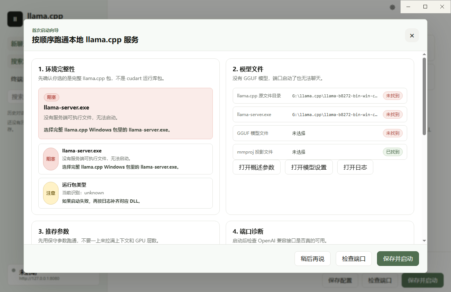Click background 检查端口 button in main window

point(380,281)
